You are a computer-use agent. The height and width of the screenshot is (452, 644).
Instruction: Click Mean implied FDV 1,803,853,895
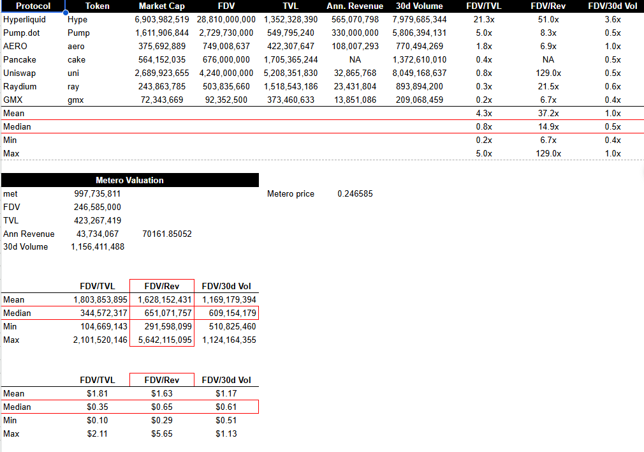coord(100,300)
